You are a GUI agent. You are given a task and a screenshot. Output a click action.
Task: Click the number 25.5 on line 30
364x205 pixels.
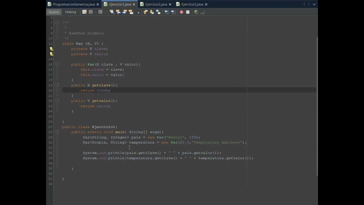click(185, 142)
